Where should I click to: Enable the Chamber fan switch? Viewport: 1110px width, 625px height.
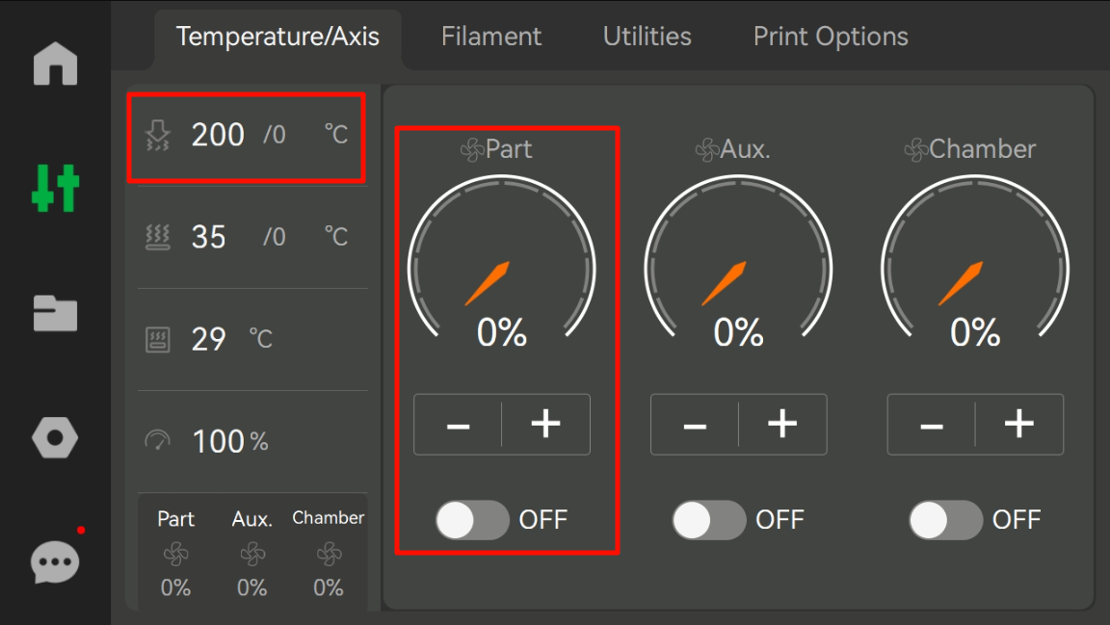coord(946,520)
